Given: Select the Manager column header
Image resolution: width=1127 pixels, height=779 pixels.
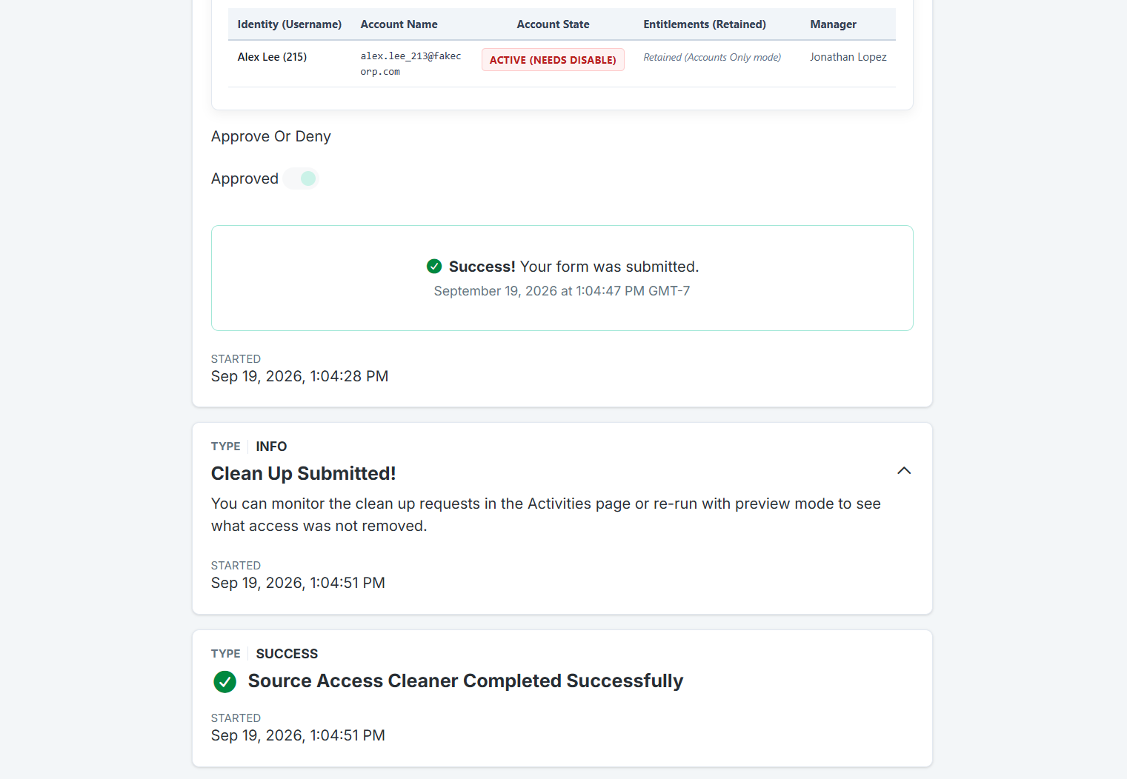Looking at the screenshot, I should click(x=833, y=24).
